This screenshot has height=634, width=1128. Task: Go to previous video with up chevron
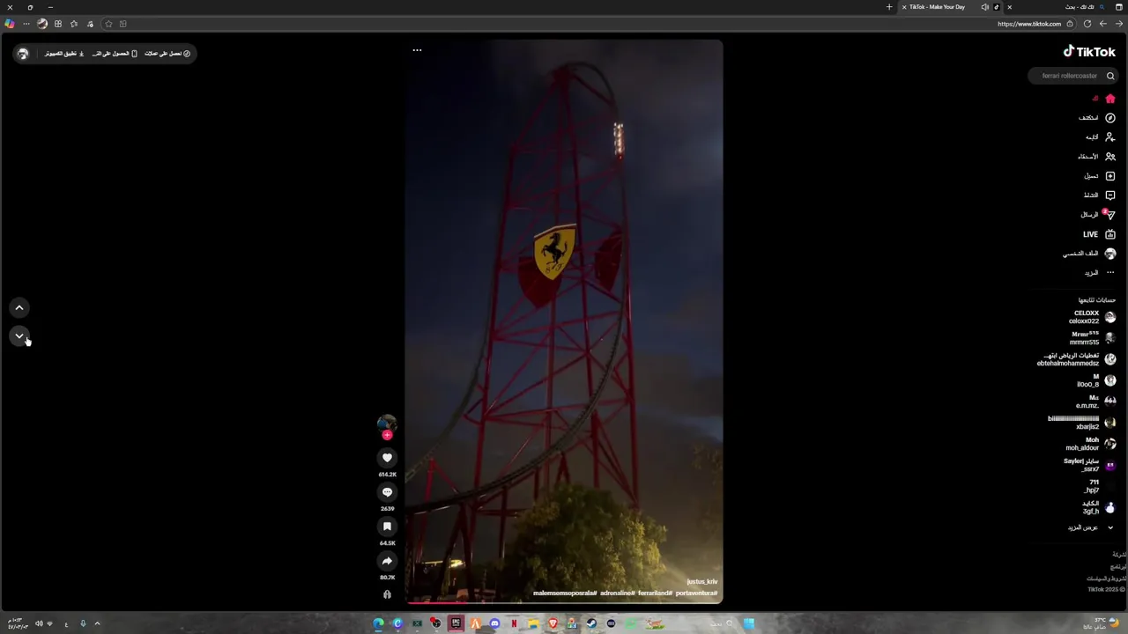(x=19, y=307)
